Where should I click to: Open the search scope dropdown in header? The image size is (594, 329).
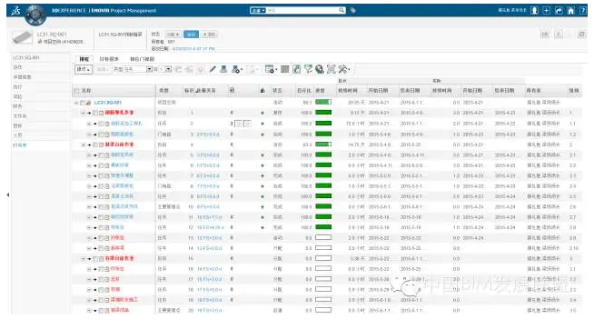tap(258, 10)
